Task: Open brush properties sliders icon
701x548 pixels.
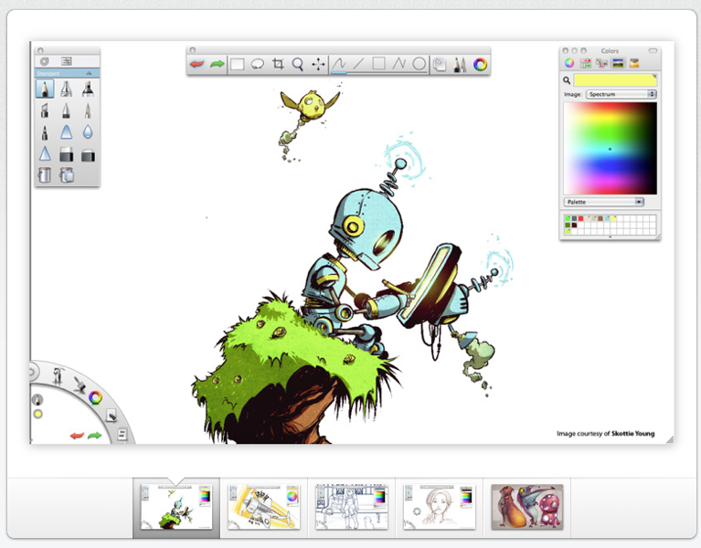Action: tap(66, 61)
